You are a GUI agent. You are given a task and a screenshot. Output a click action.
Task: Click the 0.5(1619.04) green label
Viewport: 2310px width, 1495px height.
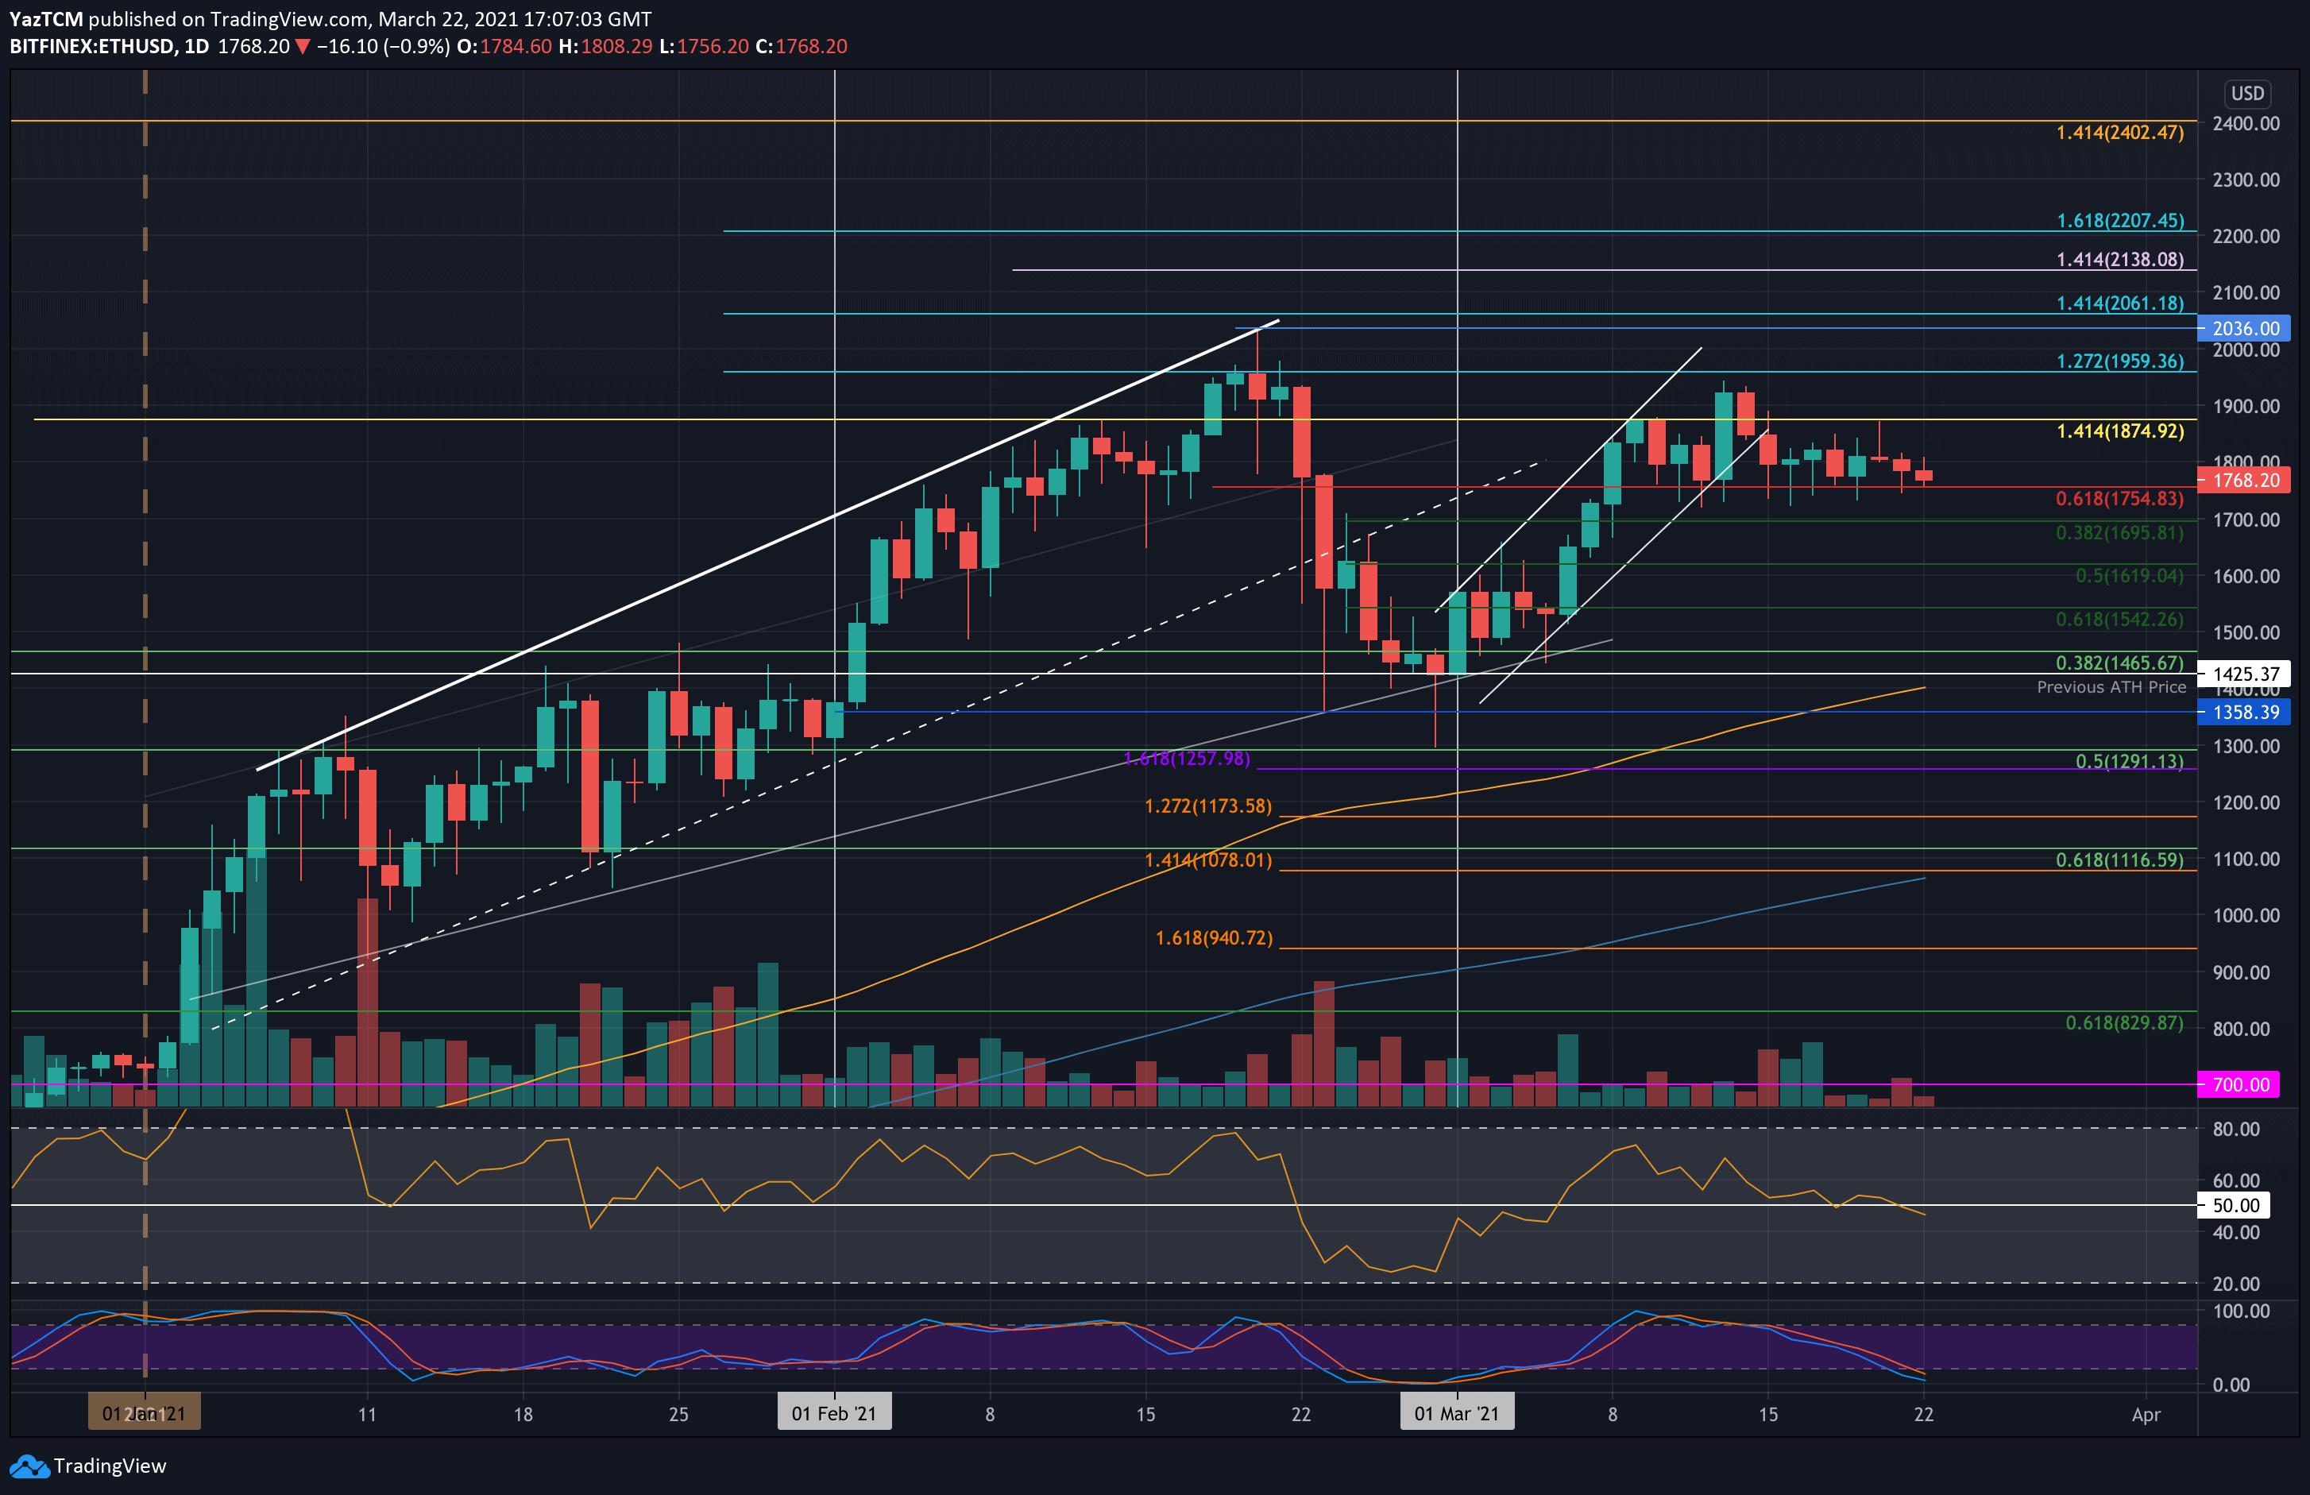coord(2130,576)
